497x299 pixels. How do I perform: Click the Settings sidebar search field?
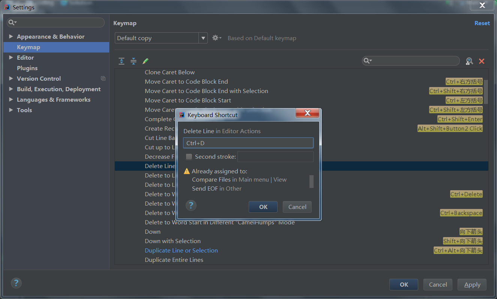[56, 23]
